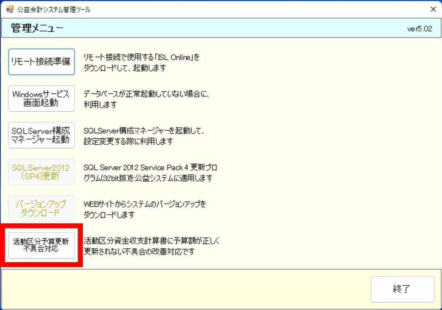This screenshot has width=442, height=310.
Task: Select the 管理メニュー header label
Action: click(x=37, y=28)
